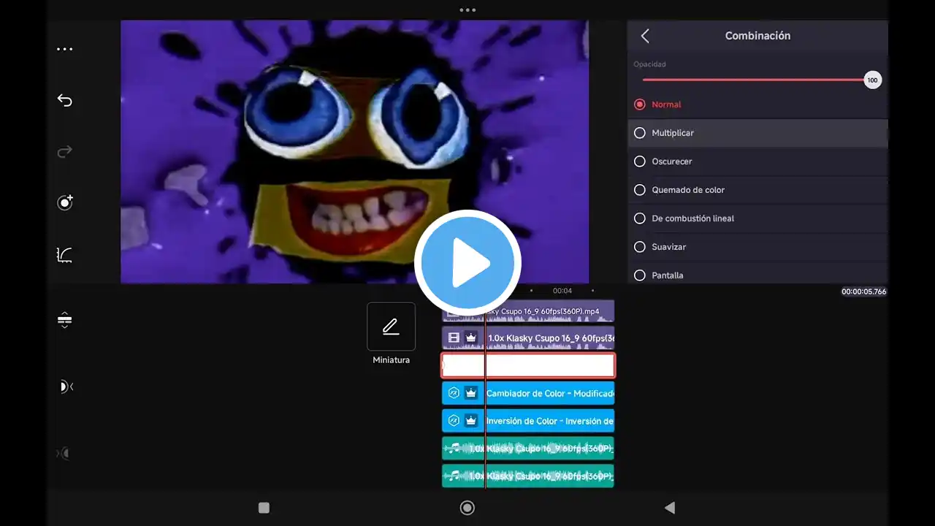Screen dimensions: 935x526
Task: Click the redo arrow icon
Action: click(65, 152)
